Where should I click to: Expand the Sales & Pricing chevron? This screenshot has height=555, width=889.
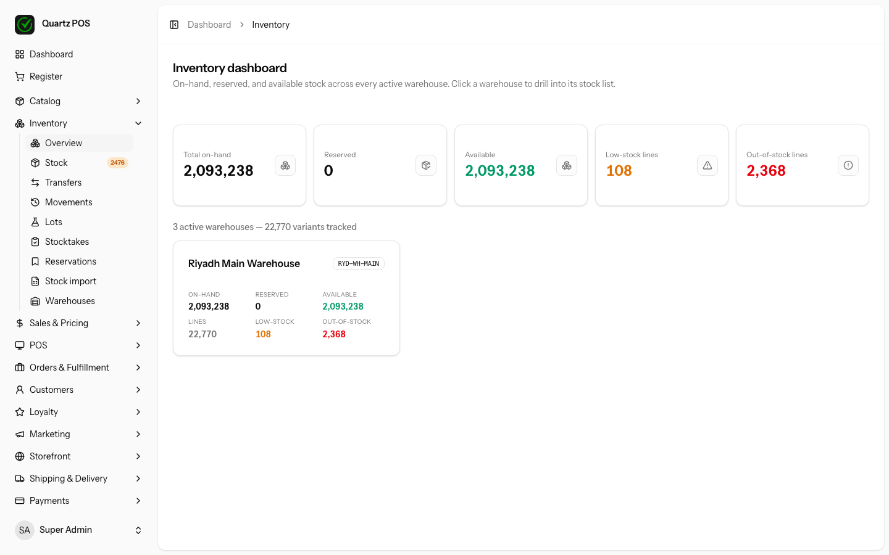click(x=138, y=323)
